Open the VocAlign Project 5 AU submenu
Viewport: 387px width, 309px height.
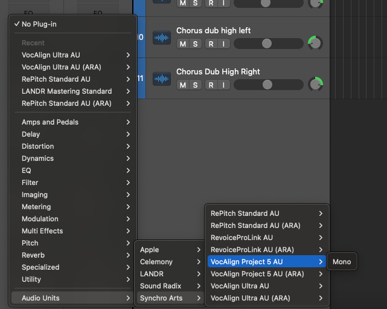coord(266,262)
